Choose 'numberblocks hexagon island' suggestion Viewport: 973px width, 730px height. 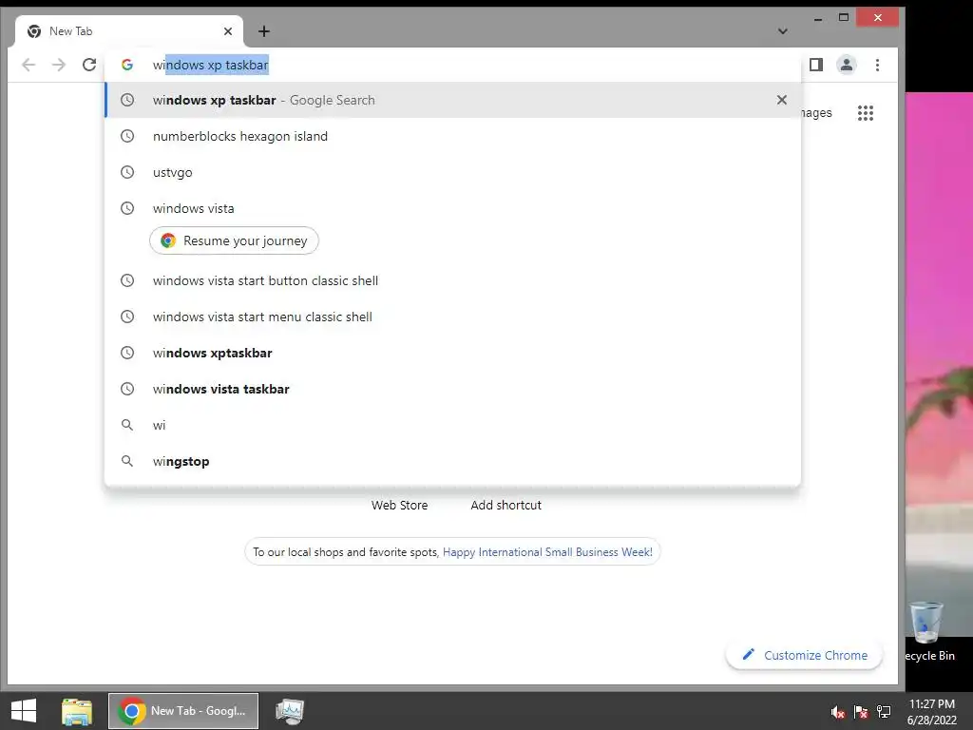[x=453, y=136]
